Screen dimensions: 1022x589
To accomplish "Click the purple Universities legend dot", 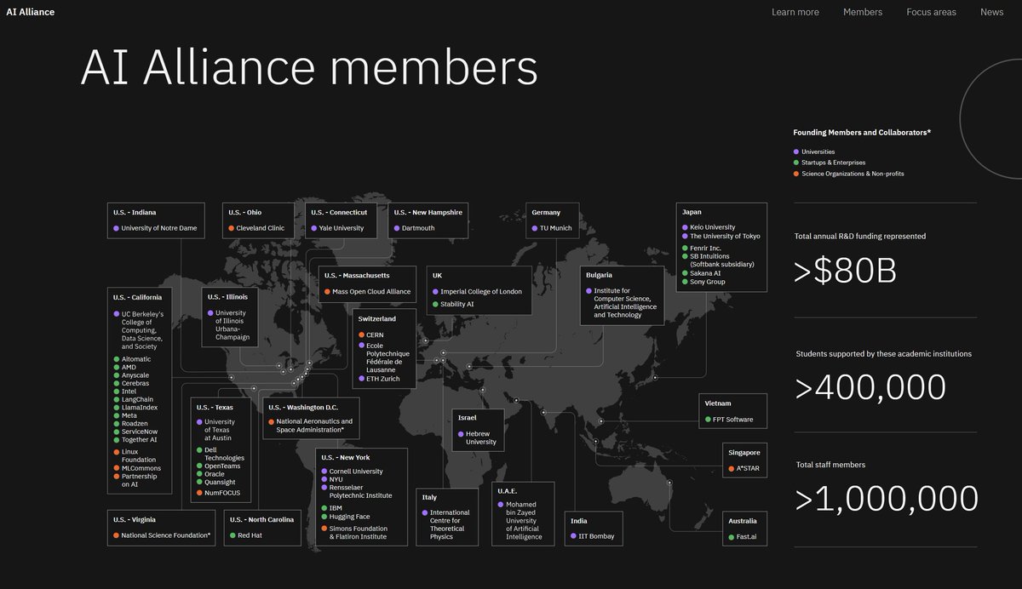I will pyautogui.click(x=795, y=152).
